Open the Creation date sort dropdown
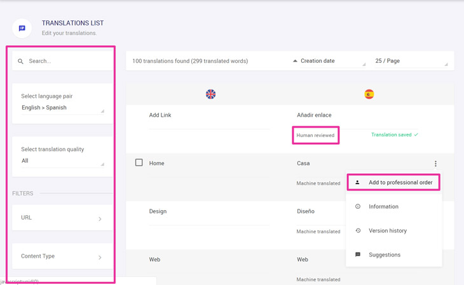Image resolution: width=464 pixels, height=285 pixels. click(x=332, y=61)
